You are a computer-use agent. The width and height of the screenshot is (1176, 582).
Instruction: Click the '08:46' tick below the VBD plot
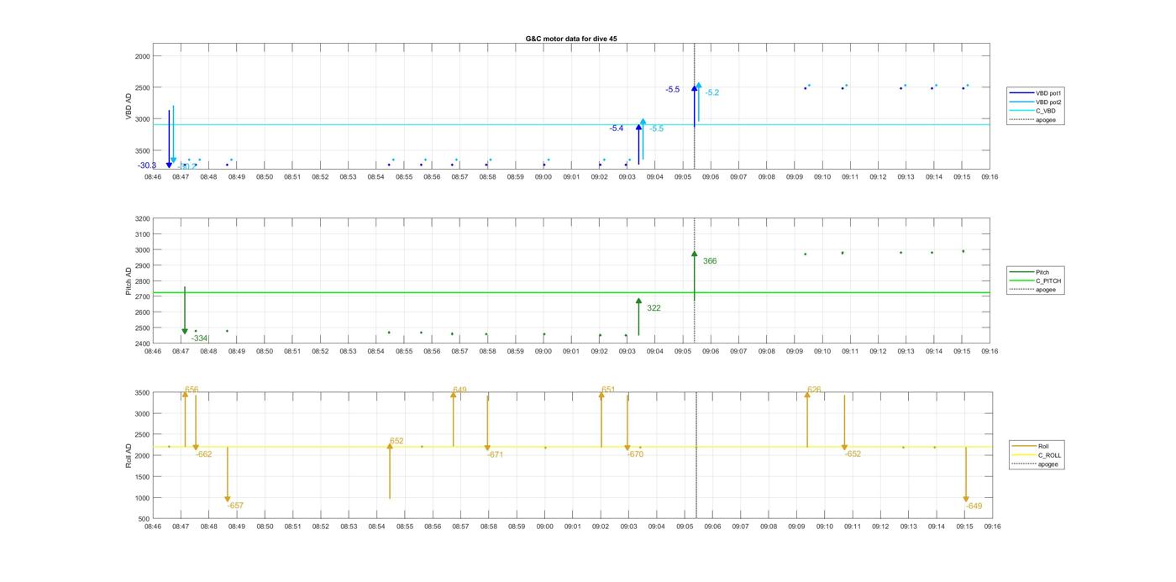tap(153, 177)
